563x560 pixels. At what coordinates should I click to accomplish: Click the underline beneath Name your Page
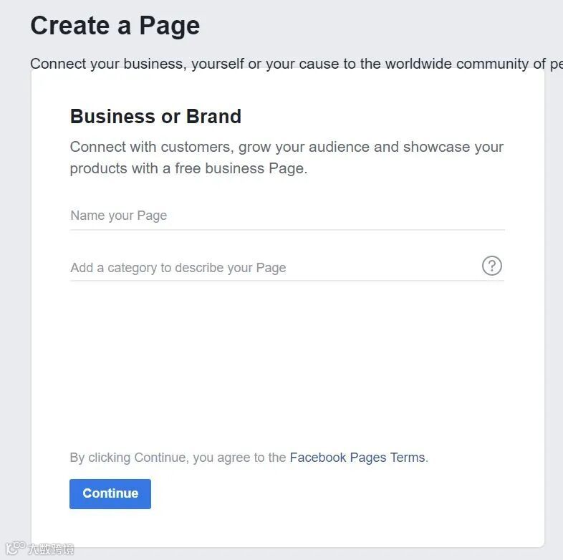287,230
